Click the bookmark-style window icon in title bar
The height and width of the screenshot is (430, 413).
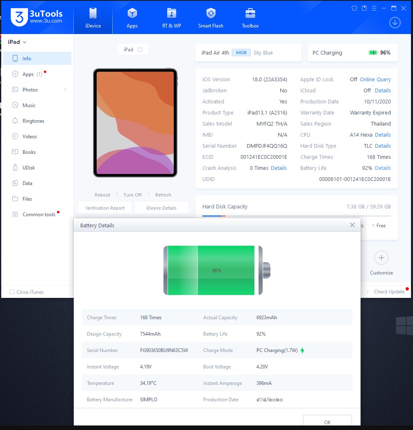click(364, 8)
